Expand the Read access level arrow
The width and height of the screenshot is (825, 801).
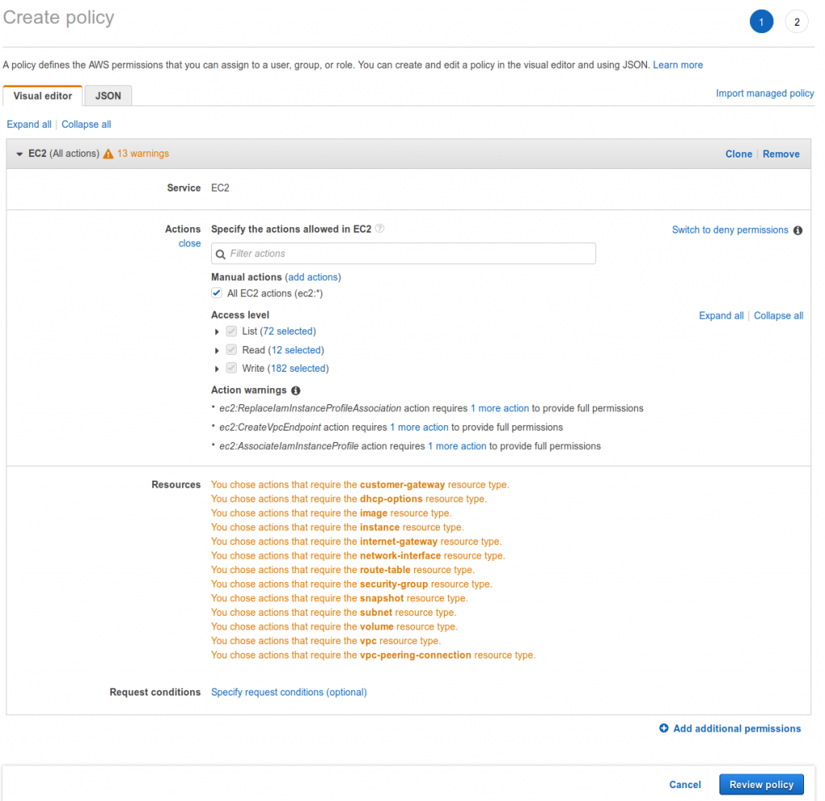point(216,350)
